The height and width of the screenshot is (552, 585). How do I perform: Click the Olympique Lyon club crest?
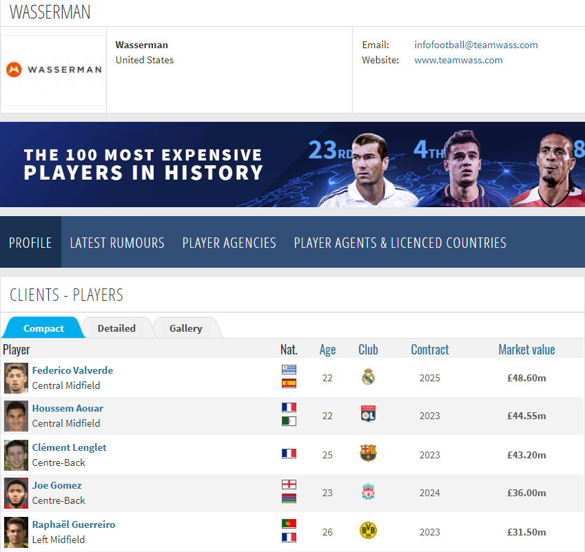(x=368, y=414)
